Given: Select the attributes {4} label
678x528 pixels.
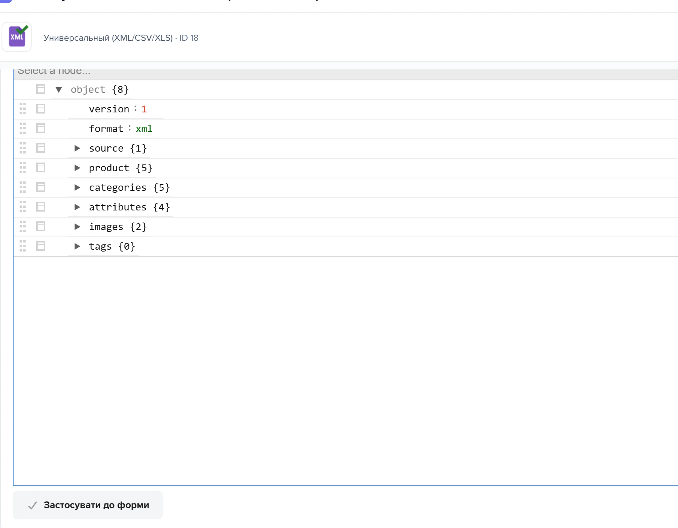Looking at the screenshot, I should click(x=129, y=207).
